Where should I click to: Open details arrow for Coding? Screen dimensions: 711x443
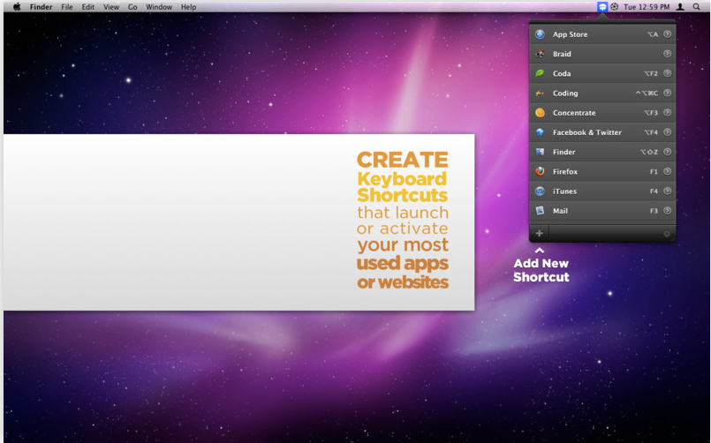[667, 93]
